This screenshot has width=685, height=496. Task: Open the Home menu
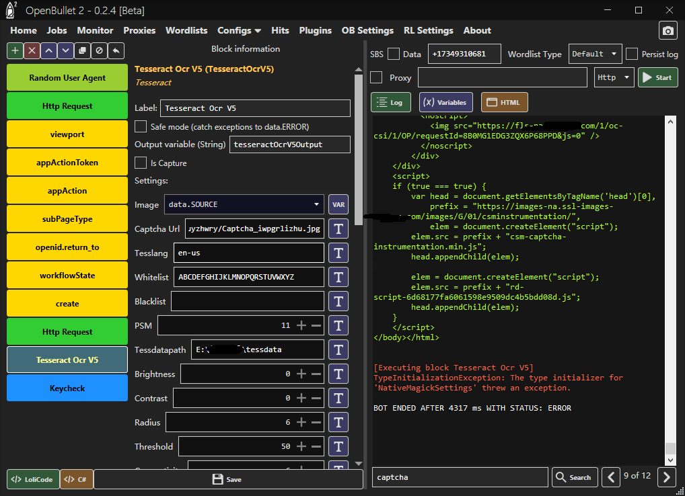pos(24,30)
